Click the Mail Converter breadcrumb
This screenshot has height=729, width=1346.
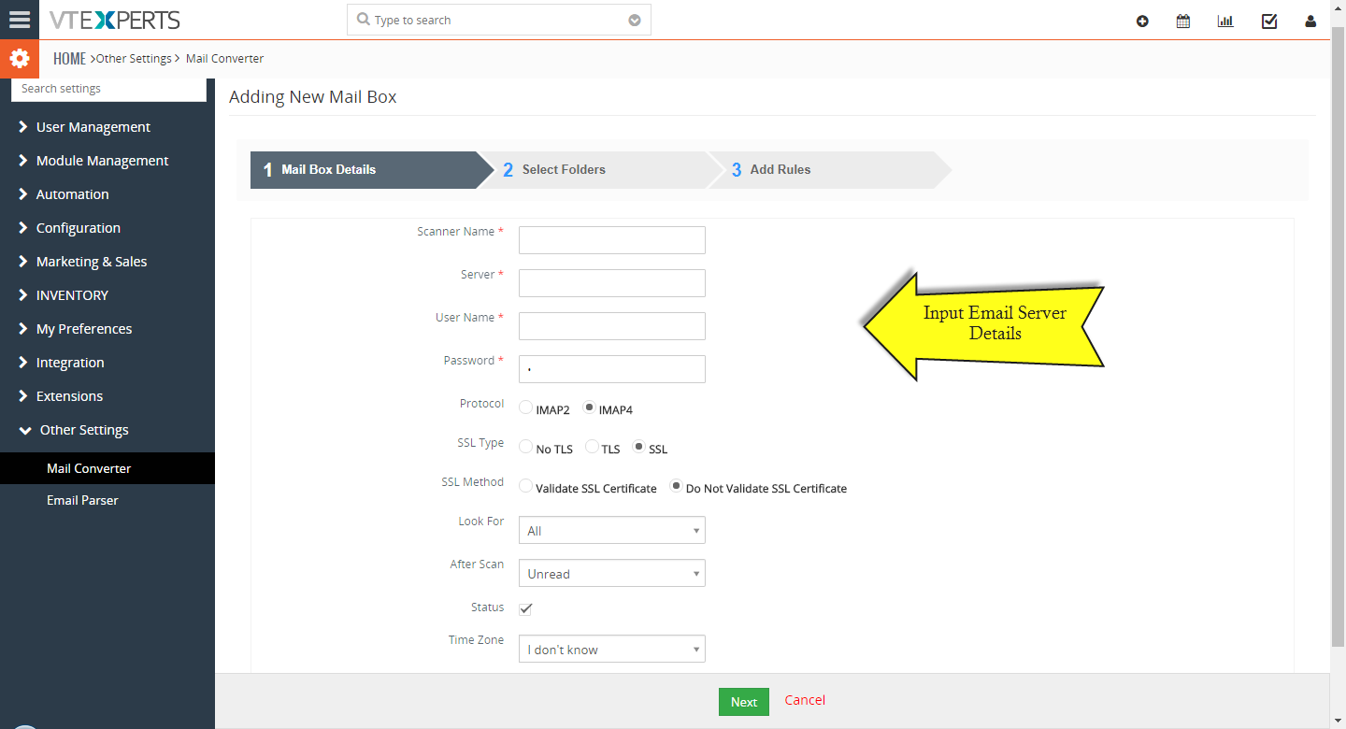[224, 58]
